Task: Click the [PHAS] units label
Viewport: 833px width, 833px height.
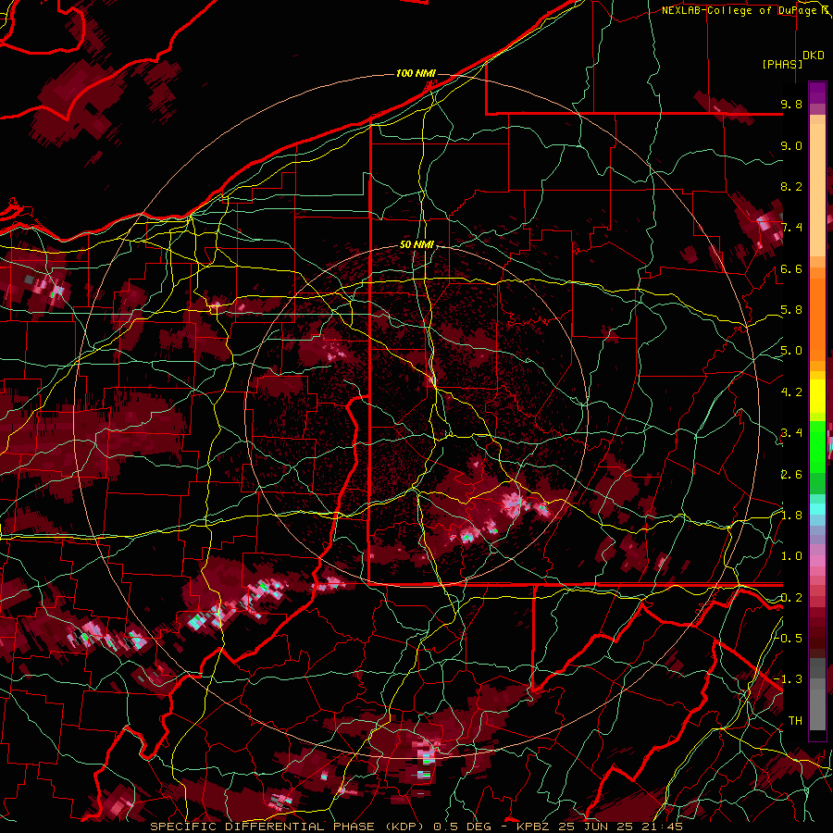Action: point(782,64)
